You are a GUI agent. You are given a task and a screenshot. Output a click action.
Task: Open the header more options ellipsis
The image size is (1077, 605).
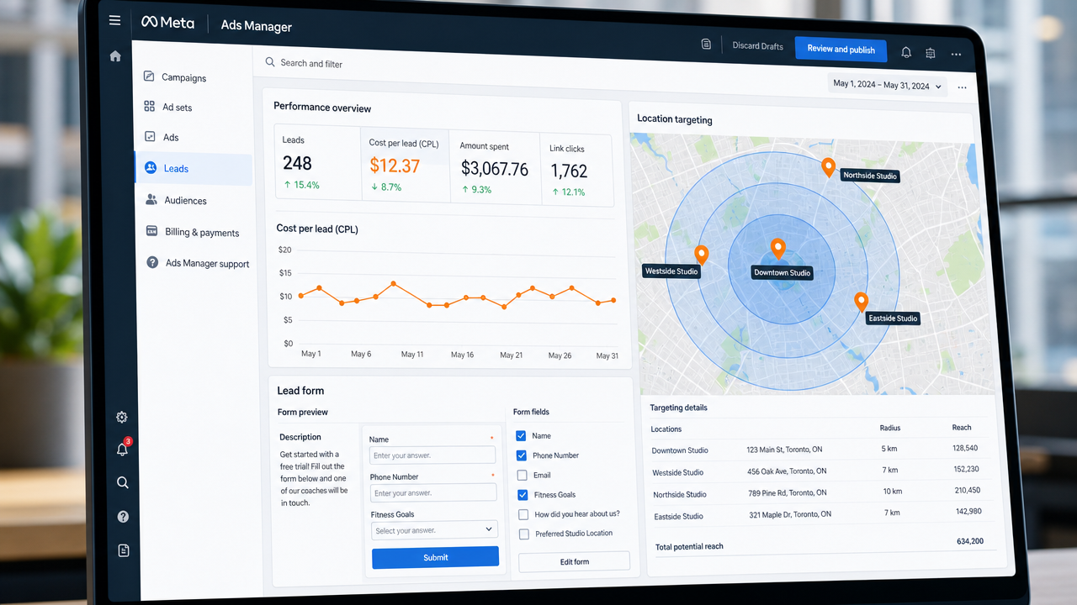coord(956,54)
